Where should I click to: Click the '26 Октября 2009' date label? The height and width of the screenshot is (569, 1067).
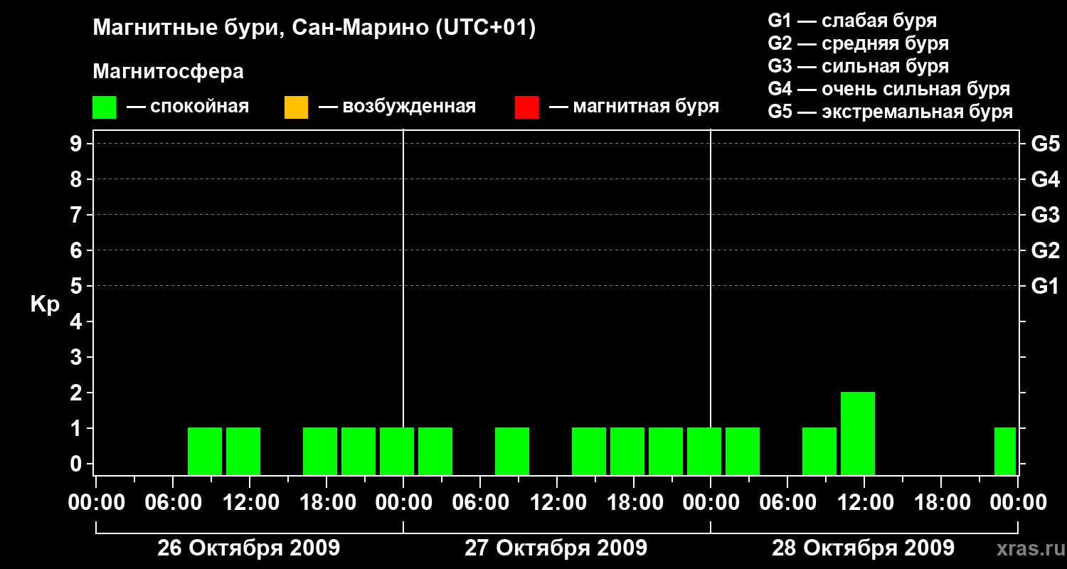tap(249, 548)
